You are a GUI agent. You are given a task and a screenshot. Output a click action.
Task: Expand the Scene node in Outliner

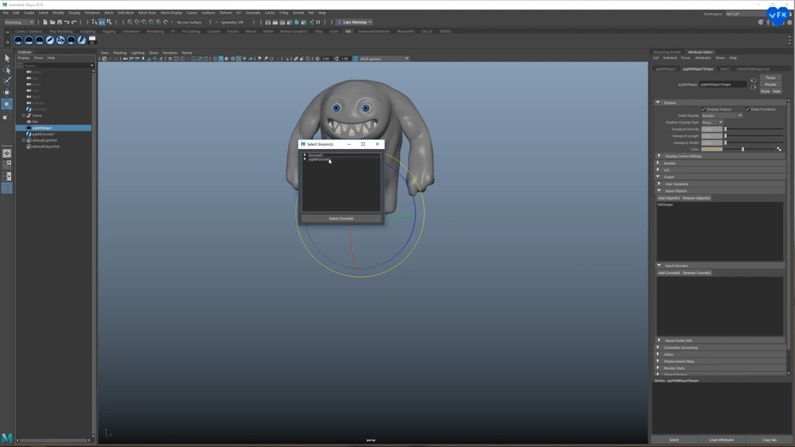point(24,115)
